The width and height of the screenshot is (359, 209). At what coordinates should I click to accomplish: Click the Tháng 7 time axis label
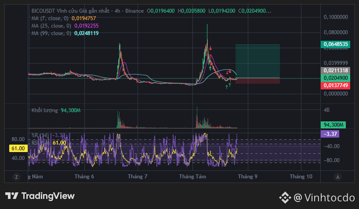click(x=138, y=177)
